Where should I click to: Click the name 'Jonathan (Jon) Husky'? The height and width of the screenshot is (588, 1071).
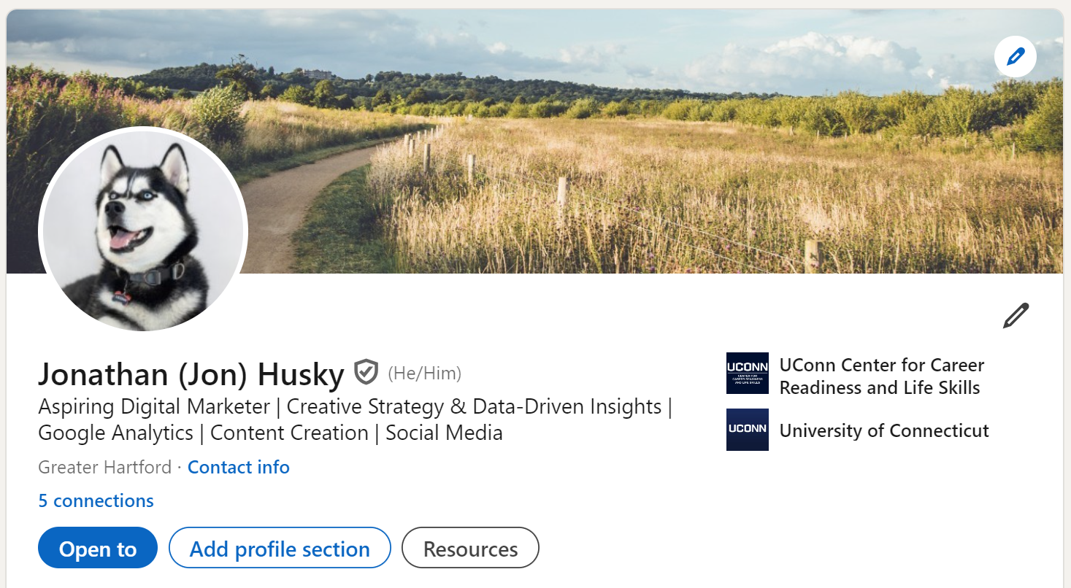click(191, 374)
